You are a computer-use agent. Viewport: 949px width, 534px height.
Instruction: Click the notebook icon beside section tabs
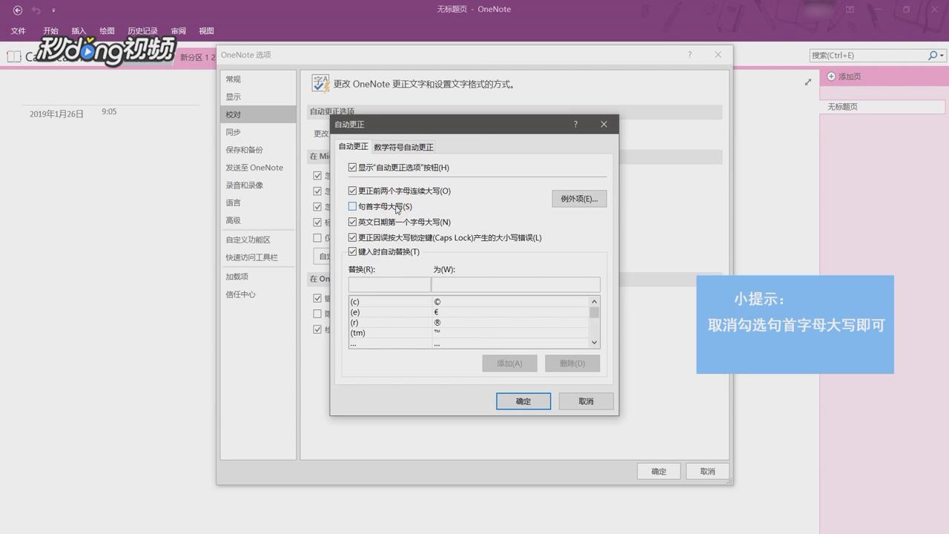tap(13, 56)
